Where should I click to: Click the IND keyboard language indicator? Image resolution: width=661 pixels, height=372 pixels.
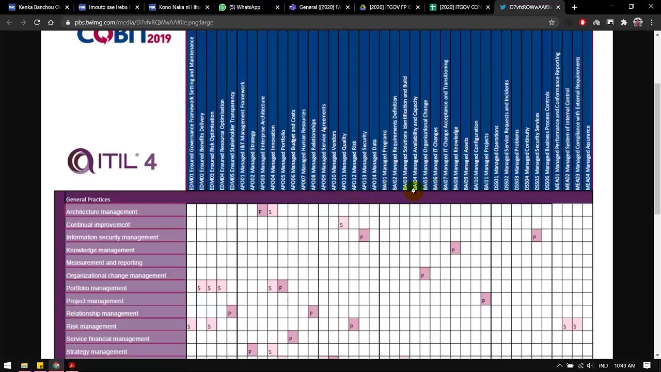[x=603, y=366]
